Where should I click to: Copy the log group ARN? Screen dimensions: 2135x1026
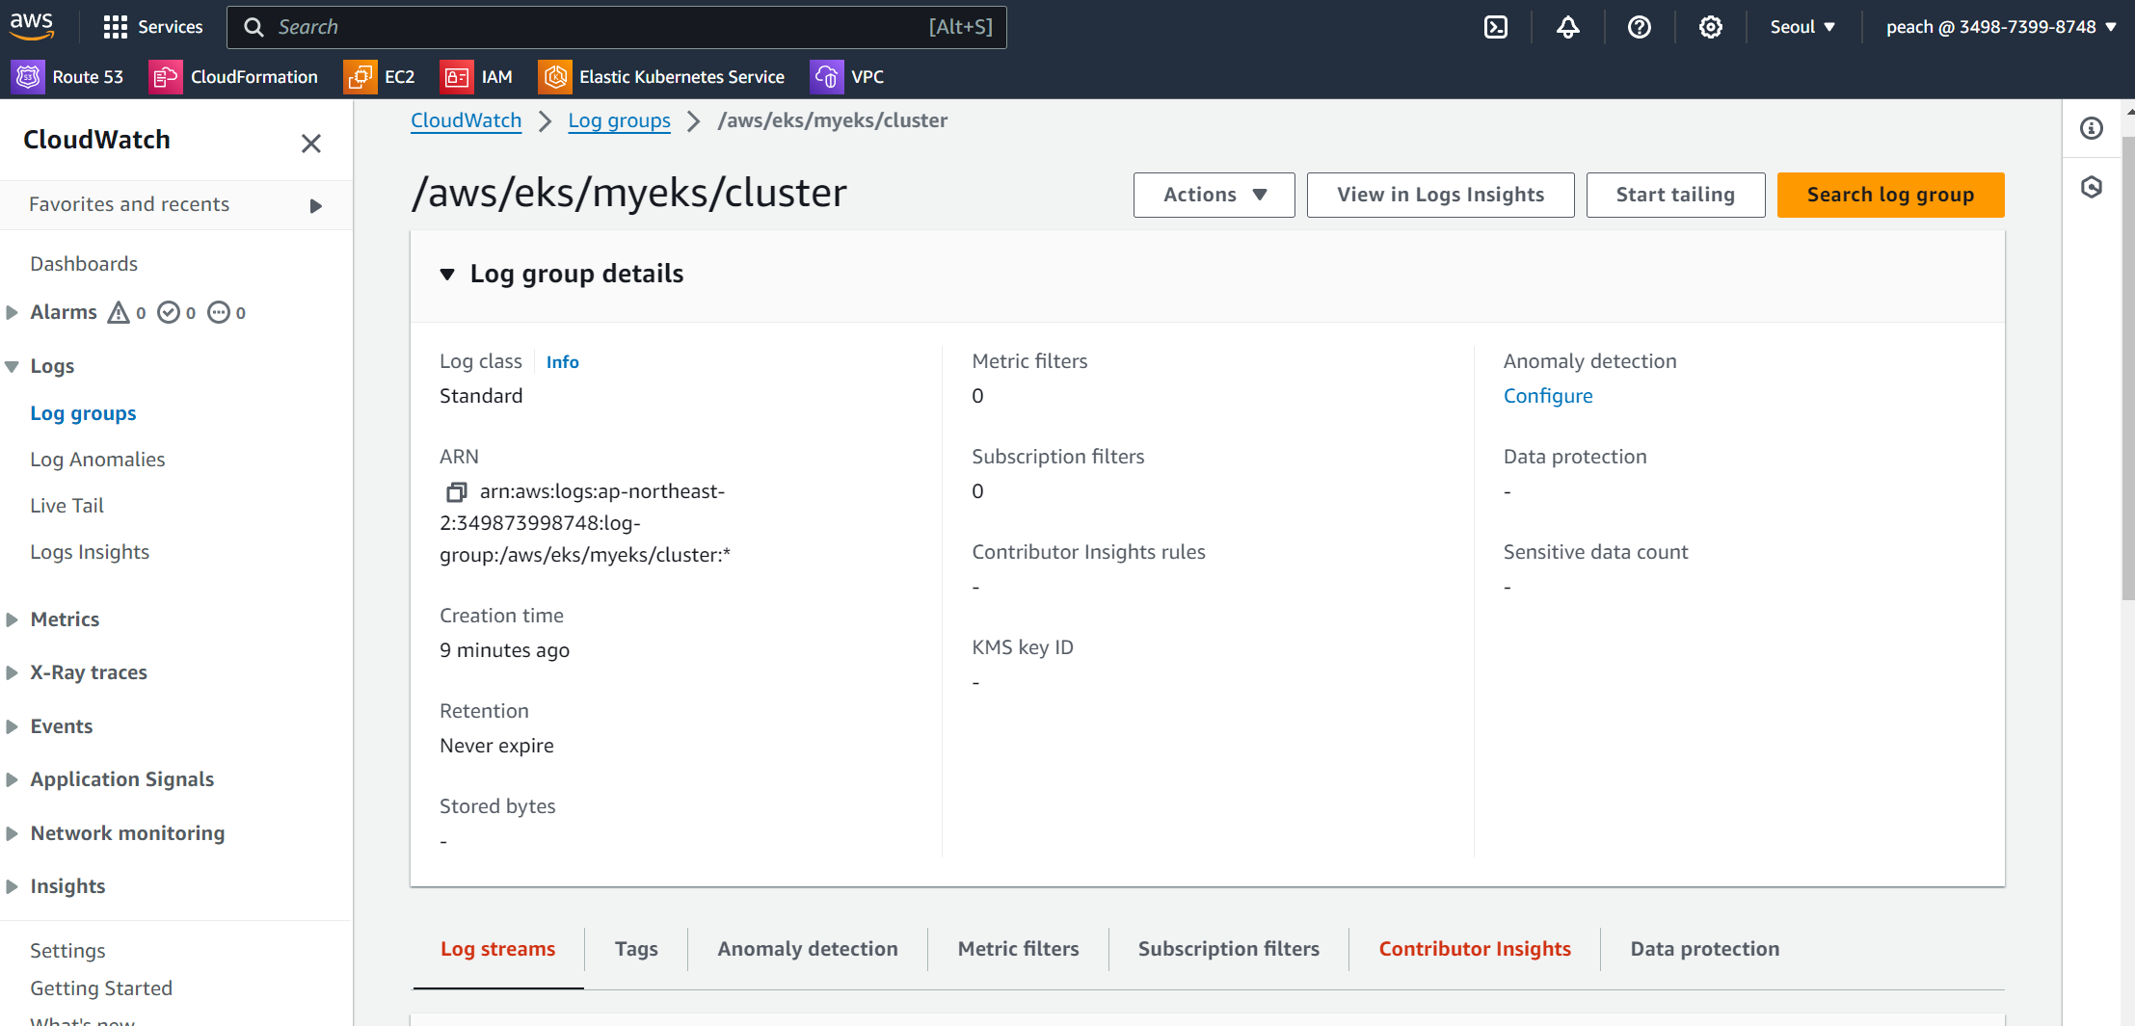pyautogui.click(x=456, y=492)
